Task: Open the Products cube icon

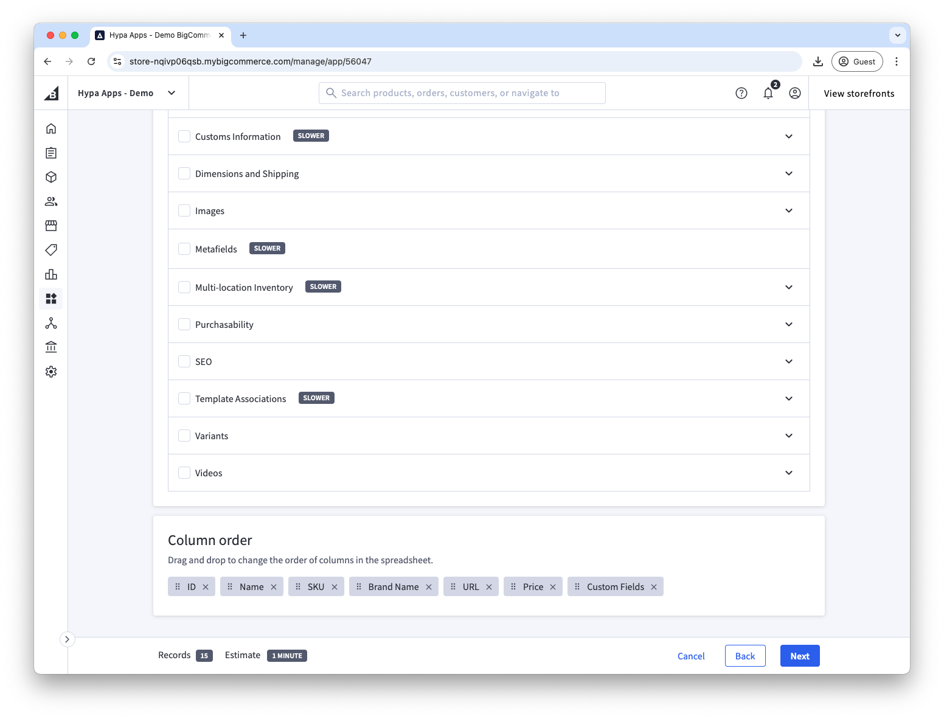Action: point(51,177)
